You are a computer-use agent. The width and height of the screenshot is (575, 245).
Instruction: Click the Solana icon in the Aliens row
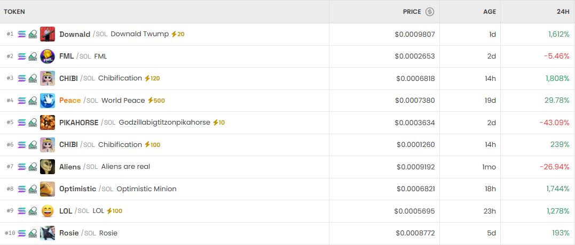pyautogui.click(x=22, y=167)
